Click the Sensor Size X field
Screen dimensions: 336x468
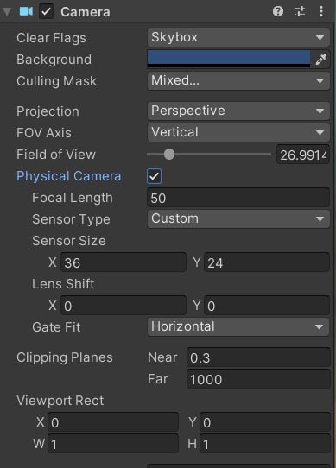[124, 262]
